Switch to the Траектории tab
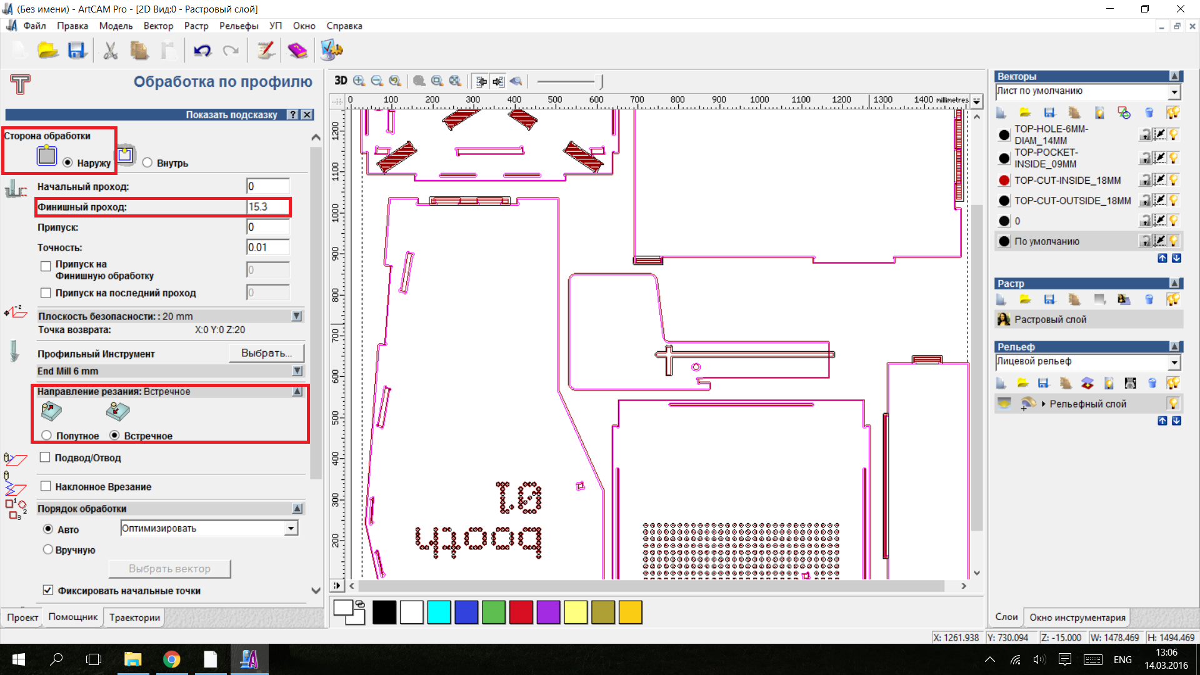Viewport: 1200px width, 675px height. click(134, 617)
